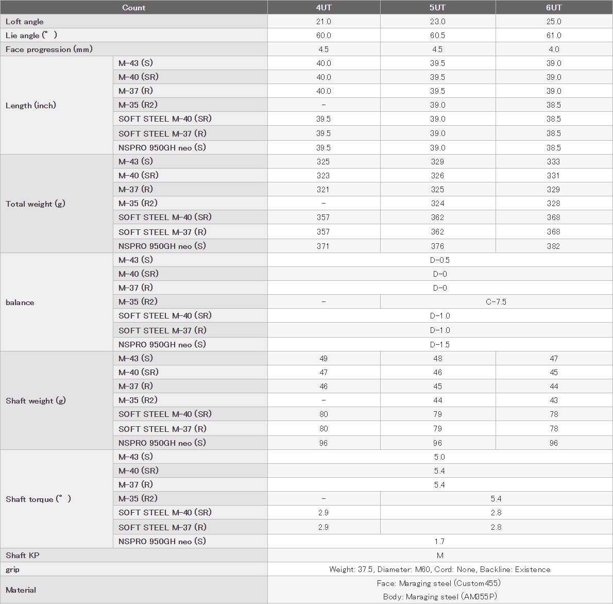
Task: Select the Length (inch) category cell
Action: point(31,105)
